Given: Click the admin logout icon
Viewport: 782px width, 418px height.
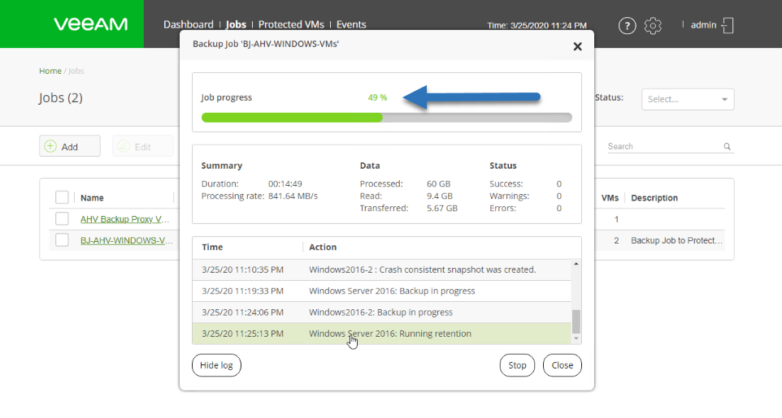Looking at the screenshot, I should pyautogui.click(x=728, y=25).
